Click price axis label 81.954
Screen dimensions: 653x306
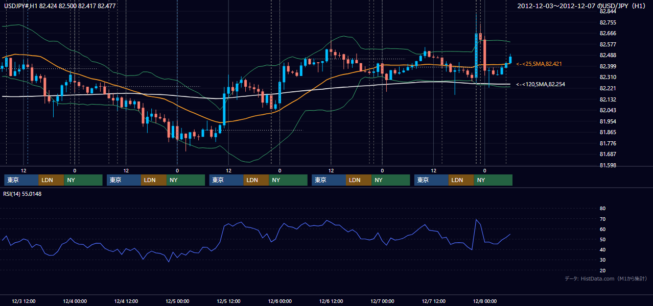[608, 121]
